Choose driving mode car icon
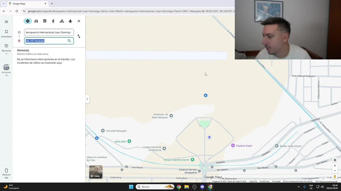This screenshot has height=191, width=341. click(x=36, y=21)
